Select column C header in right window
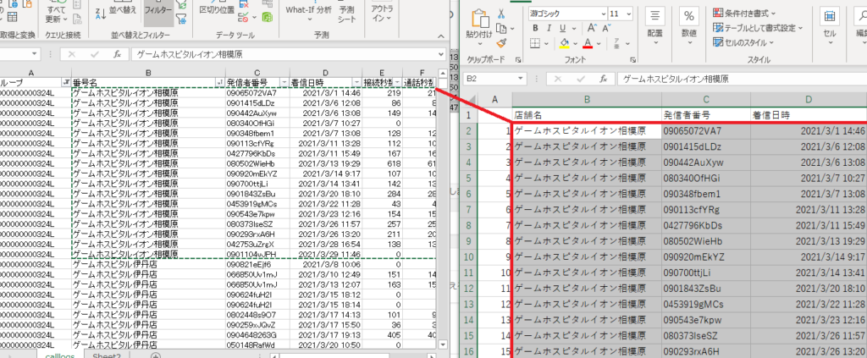The image size is (867, 358). click(706, 99)
